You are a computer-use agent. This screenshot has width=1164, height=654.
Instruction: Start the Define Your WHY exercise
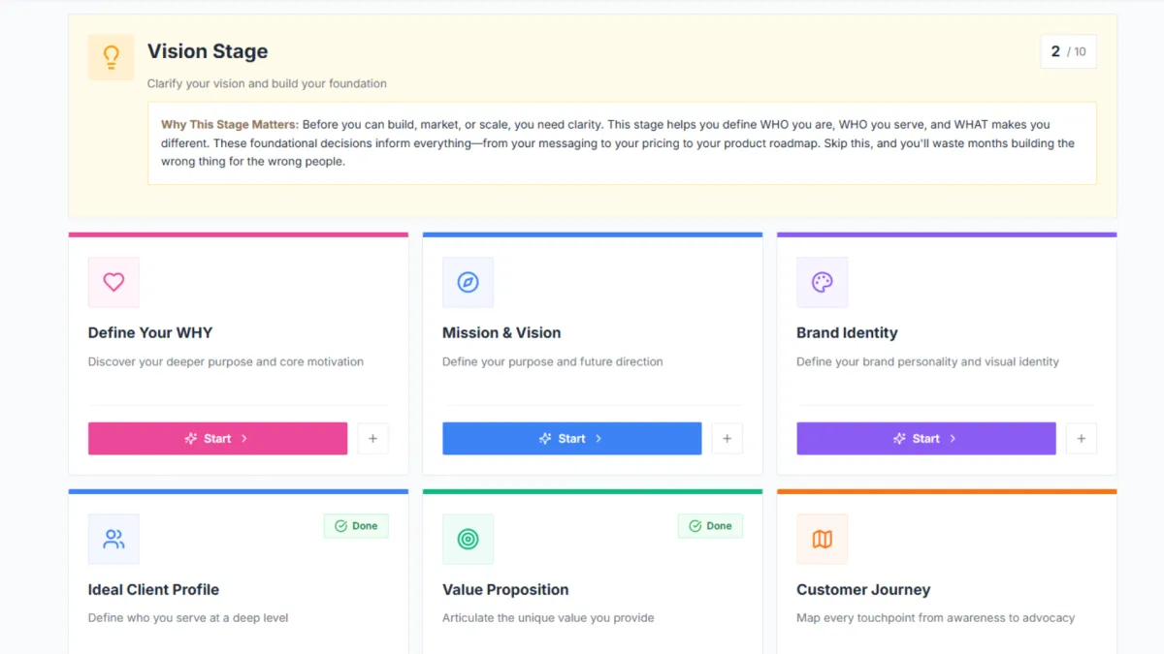click(217, 439)
